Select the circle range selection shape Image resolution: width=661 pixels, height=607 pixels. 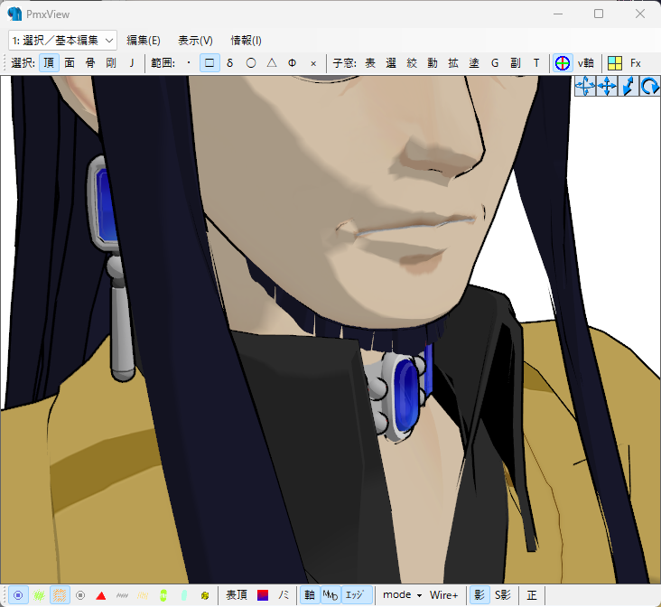[x=251, y=63]
